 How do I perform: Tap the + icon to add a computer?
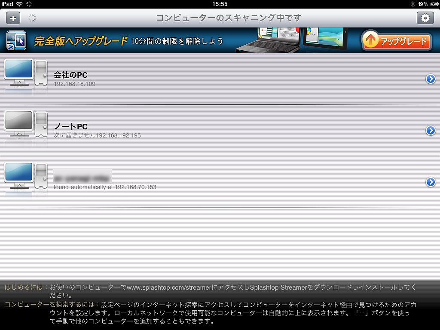point(13,18)
